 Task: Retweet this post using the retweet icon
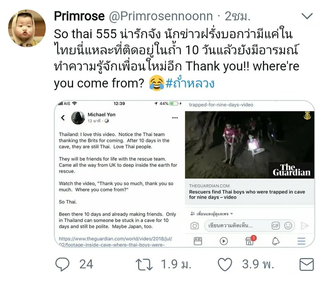(144, 264)
